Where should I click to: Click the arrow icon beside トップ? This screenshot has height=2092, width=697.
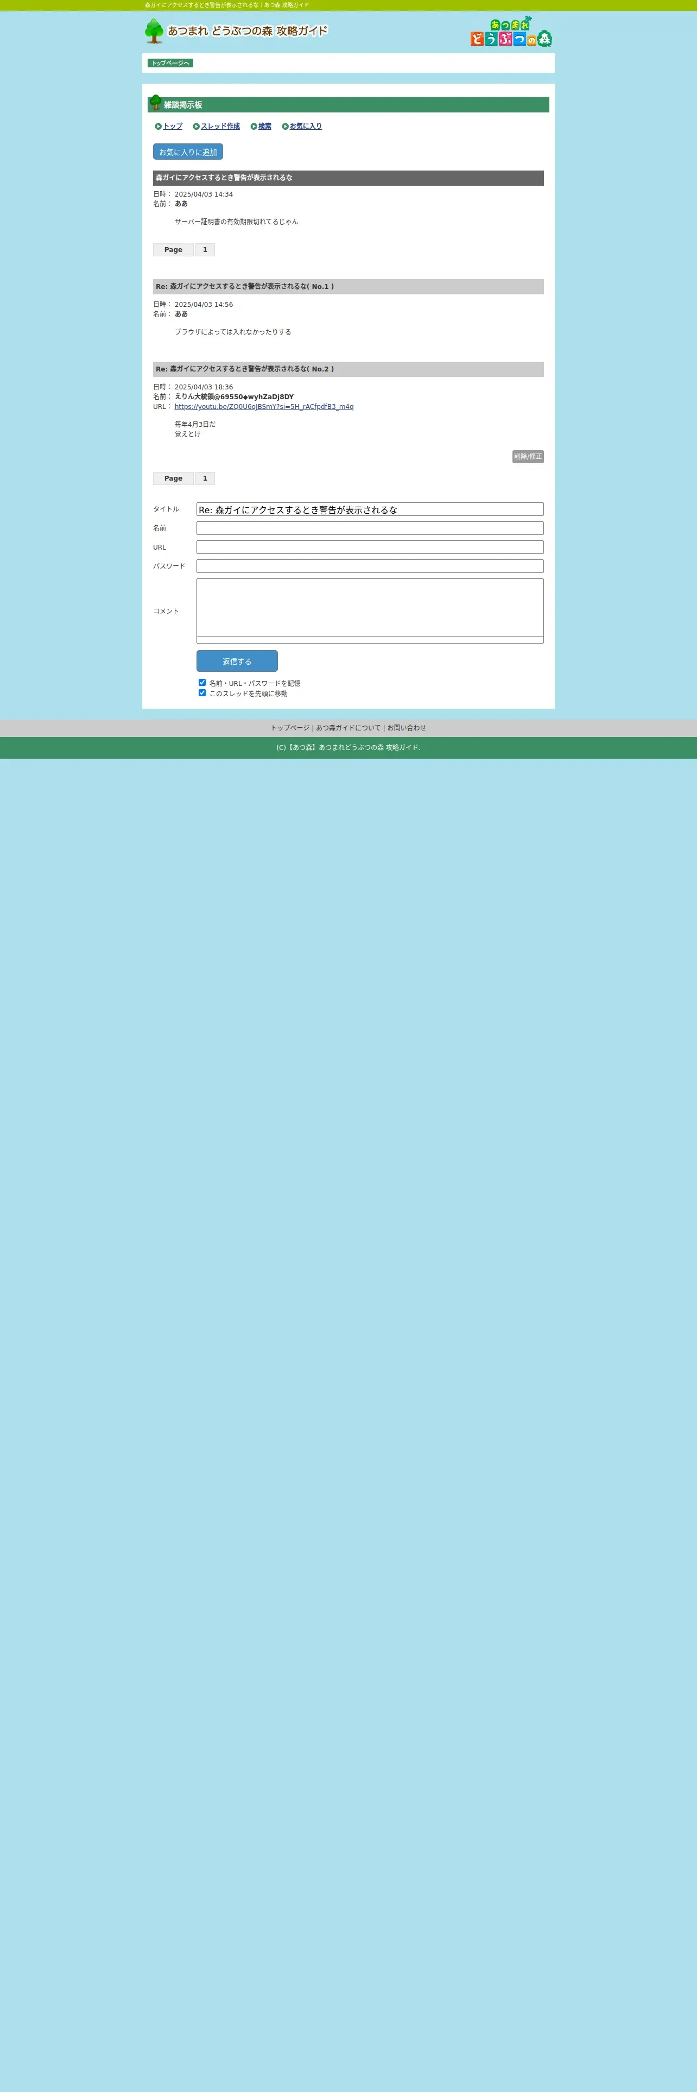158,127
